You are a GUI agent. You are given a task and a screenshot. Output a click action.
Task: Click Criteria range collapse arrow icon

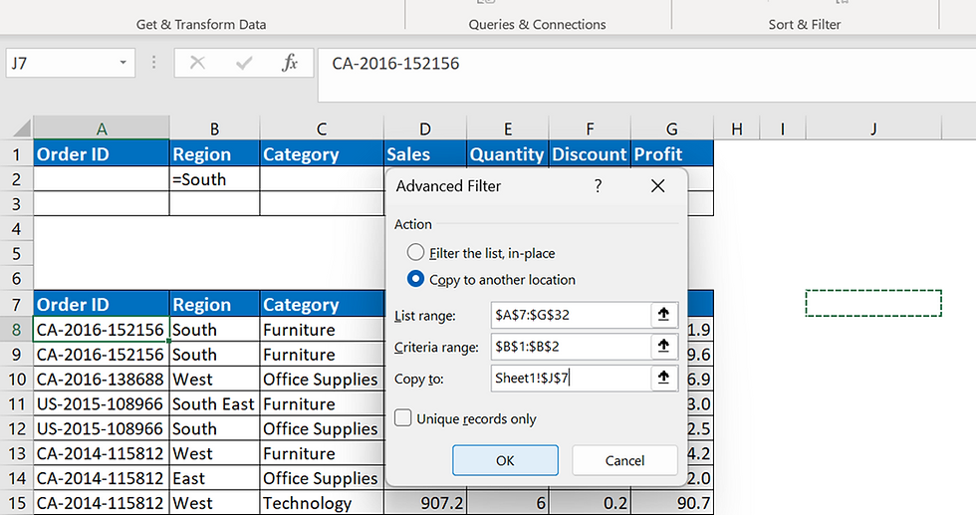664,347
